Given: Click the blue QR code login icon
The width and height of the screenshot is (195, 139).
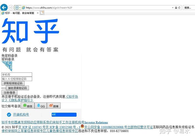Looking at the screenshot, I should (7, 66).
